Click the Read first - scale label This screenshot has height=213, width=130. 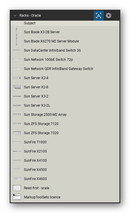37,188
